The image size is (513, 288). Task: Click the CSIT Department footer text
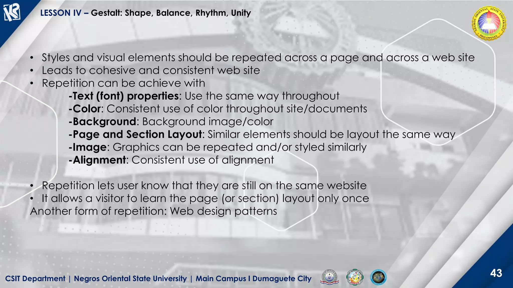click(x=35, y=278)
